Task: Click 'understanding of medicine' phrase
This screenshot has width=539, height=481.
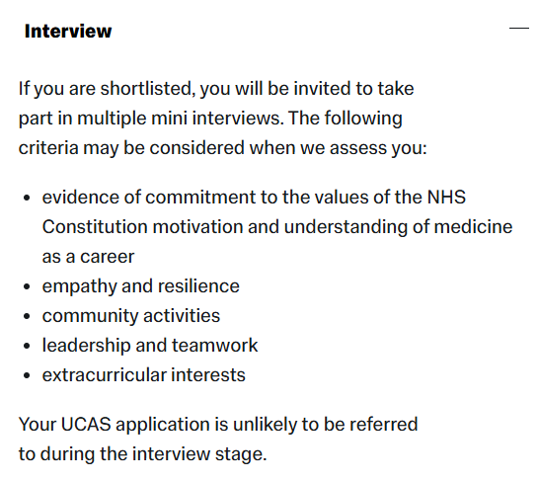Action: (x=398, y=227)
